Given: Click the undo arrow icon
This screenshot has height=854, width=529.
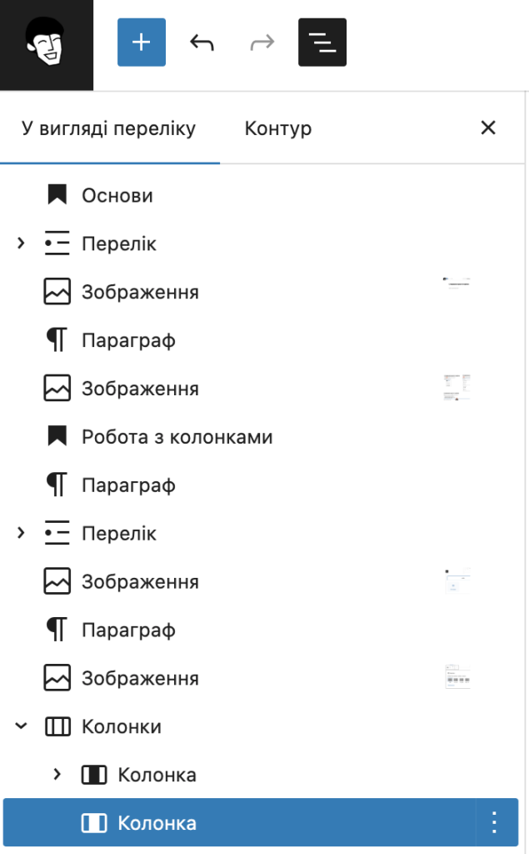Looking at the screenshot, I should click(x=202, y=42).
